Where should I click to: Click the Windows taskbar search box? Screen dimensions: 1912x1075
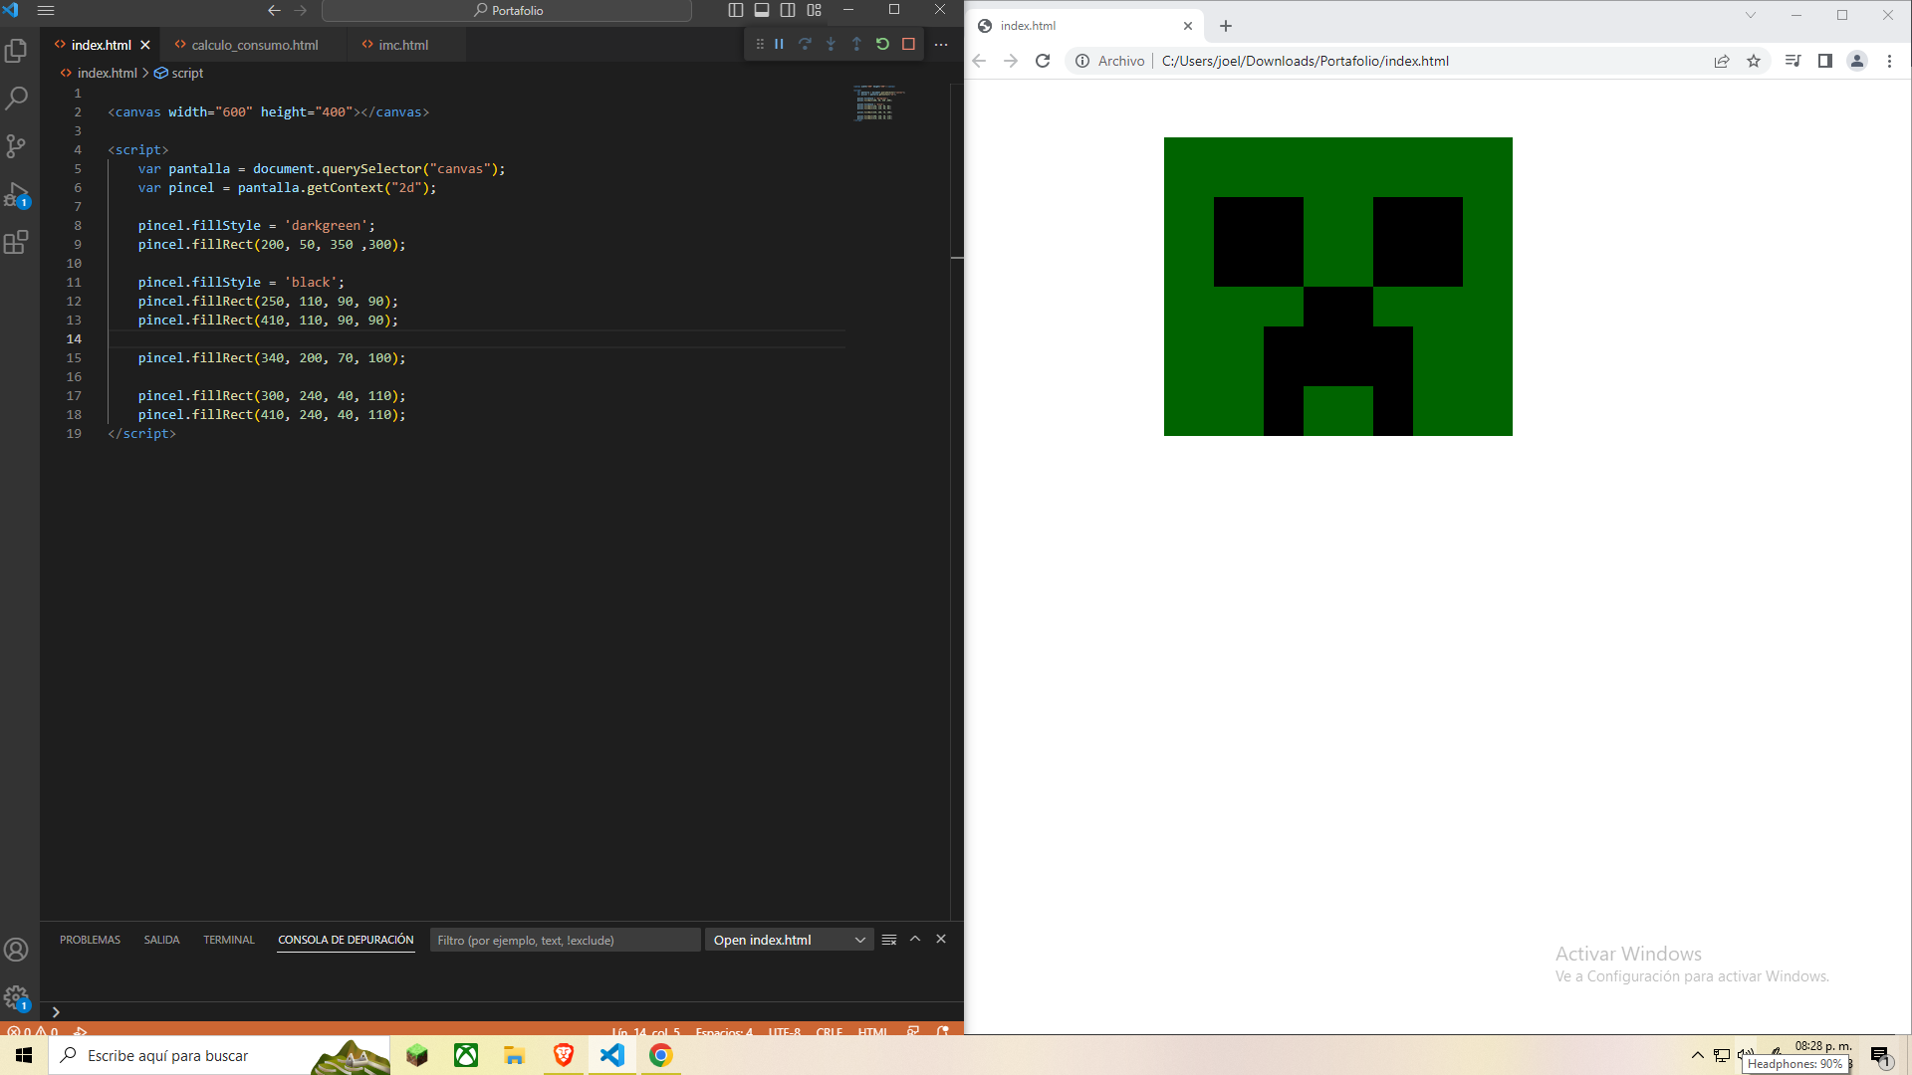[x=219, y=1055]
